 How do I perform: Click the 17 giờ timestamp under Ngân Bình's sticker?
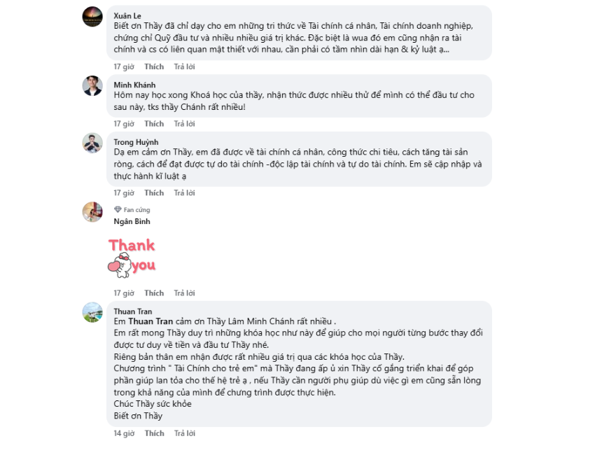click(124, 293)
